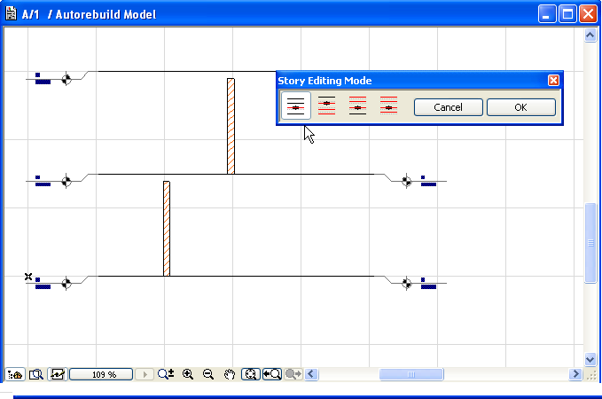Viewport: 602px width, 399px height.
Task: Pick the third story editing mode icon
Action: click(357, 106)
